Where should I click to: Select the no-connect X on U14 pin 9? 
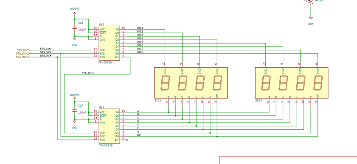pyautogui.click(x=127, y=140)
